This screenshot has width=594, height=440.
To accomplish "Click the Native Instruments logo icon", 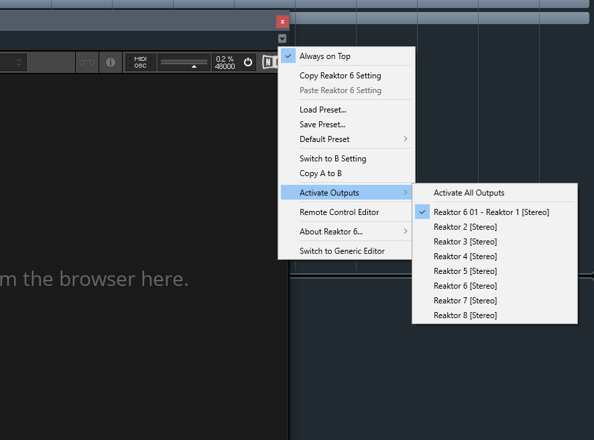I will (x=270, y=62).
